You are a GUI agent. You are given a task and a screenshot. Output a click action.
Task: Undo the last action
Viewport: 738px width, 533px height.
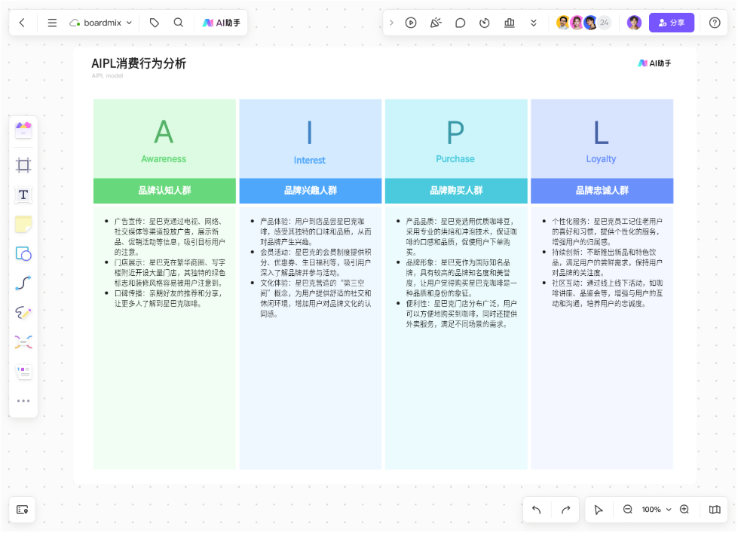pos(537,510)
